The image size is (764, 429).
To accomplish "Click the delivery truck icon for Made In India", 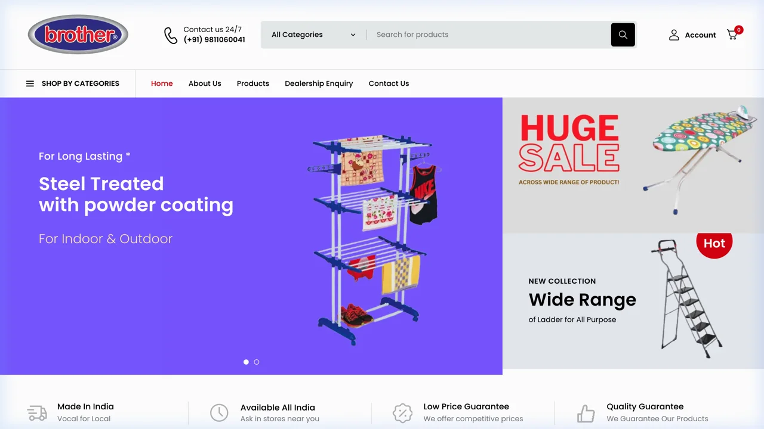I will pos(37,412).
